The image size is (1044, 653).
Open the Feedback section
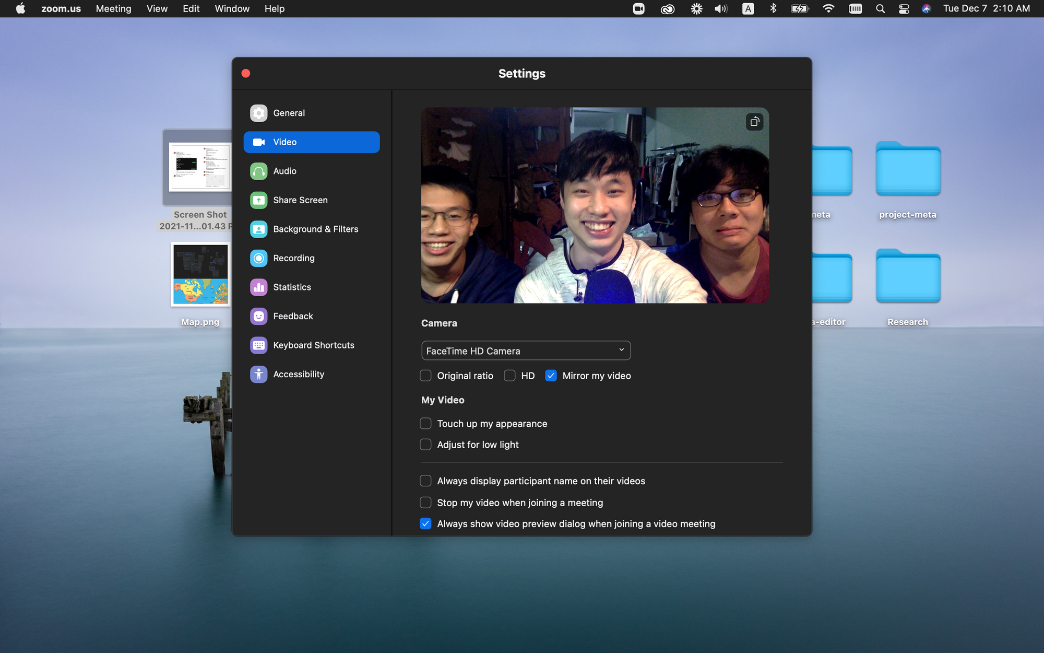(293, 316)
